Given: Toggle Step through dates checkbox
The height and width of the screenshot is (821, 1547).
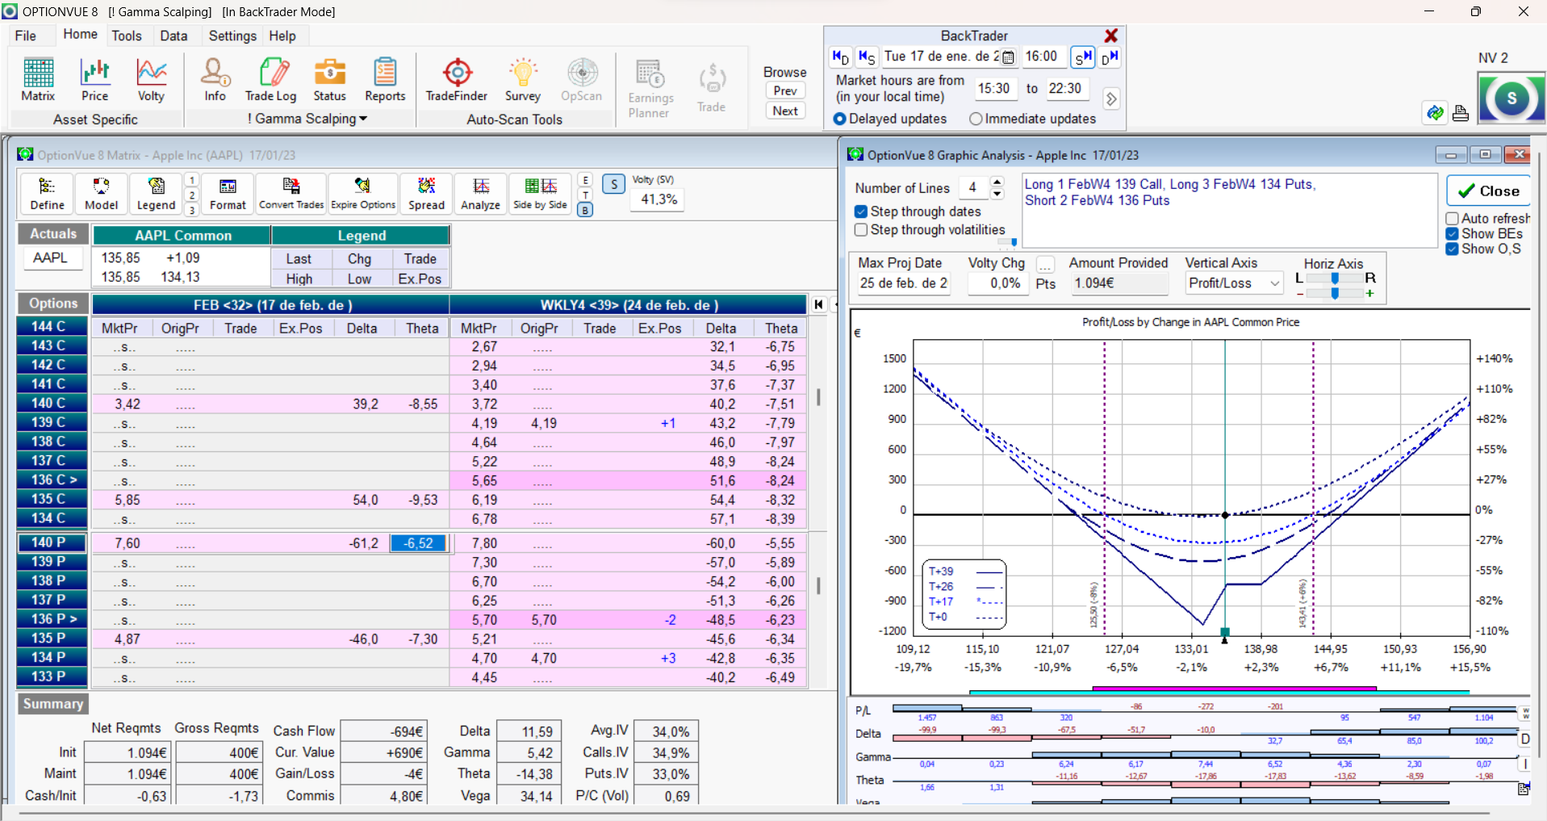Looking at the screenshot, I should point(861,212).
